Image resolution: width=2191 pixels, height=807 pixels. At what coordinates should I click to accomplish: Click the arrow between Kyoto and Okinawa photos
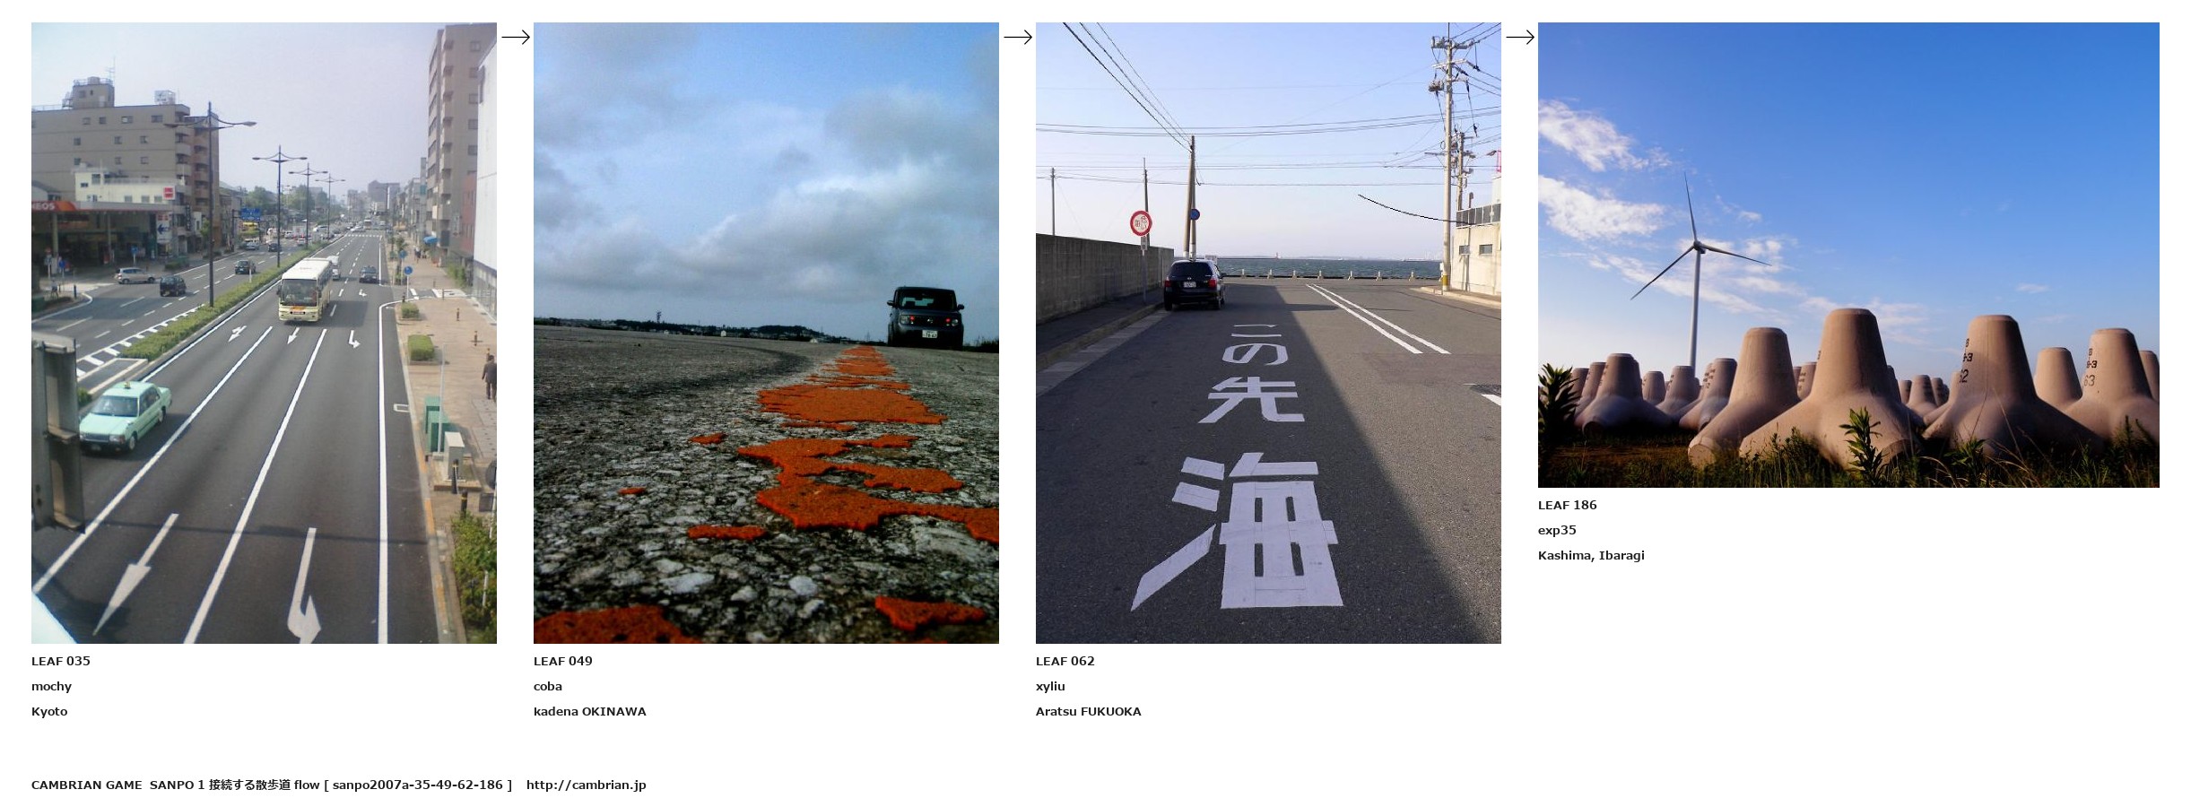pos(516,37)
